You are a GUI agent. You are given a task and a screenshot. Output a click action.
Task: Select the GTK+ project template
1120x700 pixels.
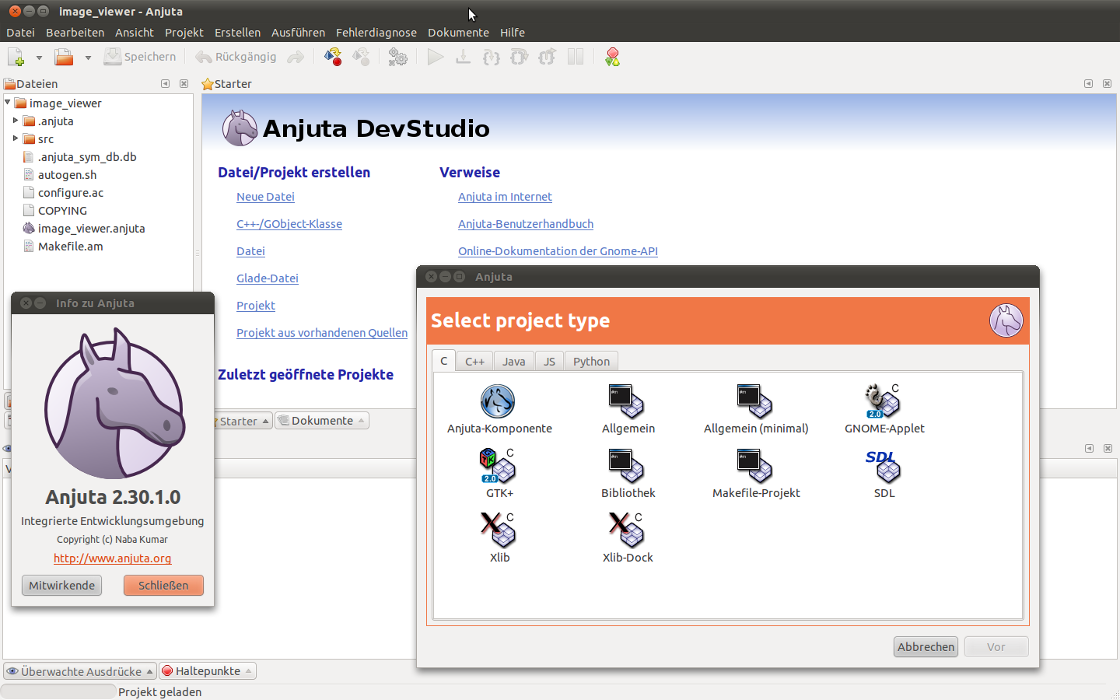click(x=499, y=467)
